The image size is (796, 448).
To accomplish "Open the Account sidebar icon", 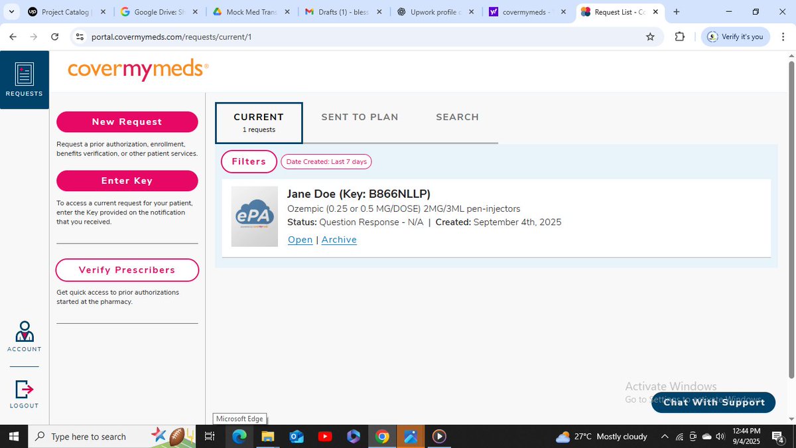I will [x=25, y=336].
